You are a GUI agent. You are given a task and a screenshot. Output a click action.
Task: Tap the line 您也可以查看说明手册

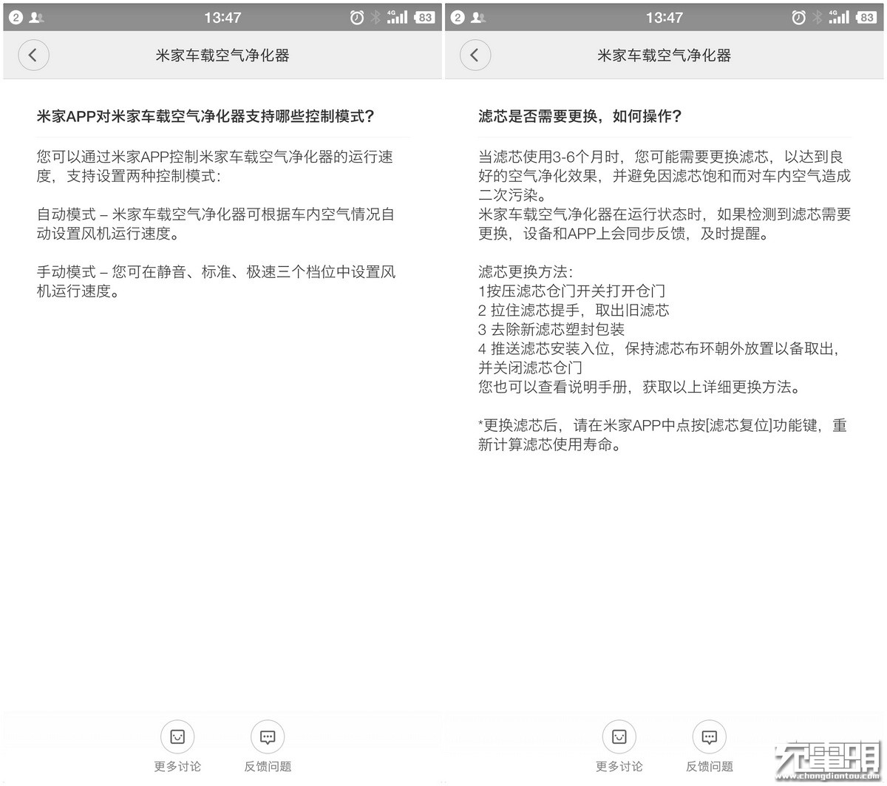pyautogui.click(x=639, y=387)
